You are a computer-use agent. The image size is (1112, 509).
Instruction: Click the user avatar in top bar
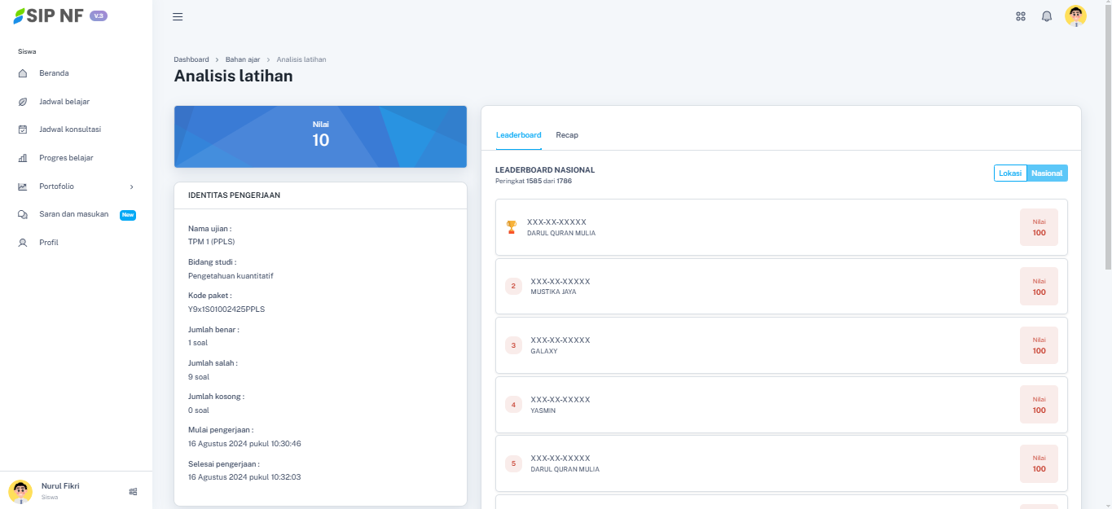[x=1075, y=16]
